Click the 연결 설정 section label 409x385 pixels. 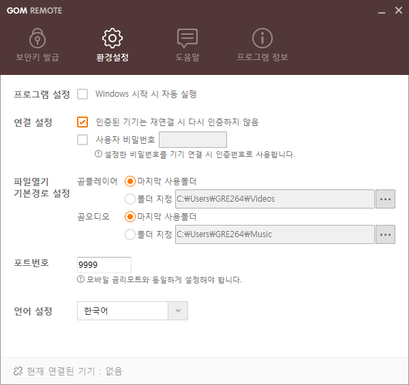coord(33,122)
